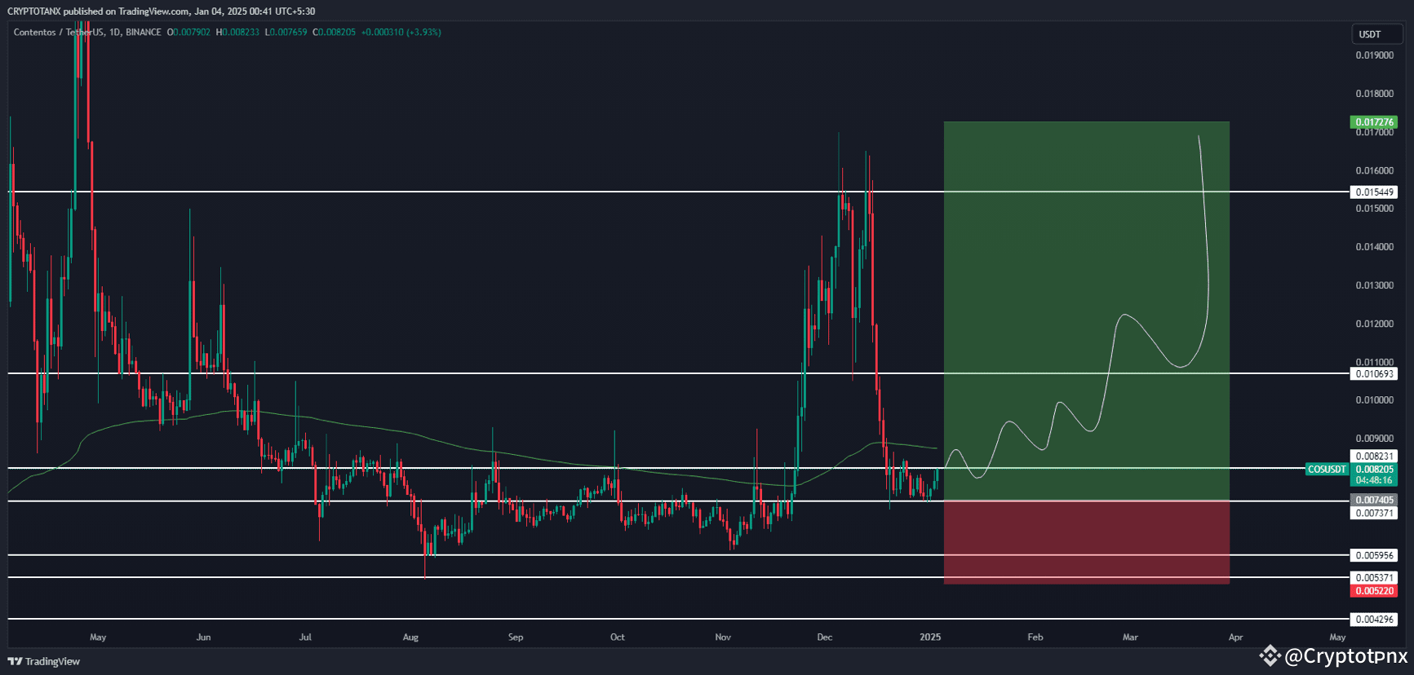Click the COSUSDT symbol tag
This screenshot has width=1414, height=675.
1327,470
